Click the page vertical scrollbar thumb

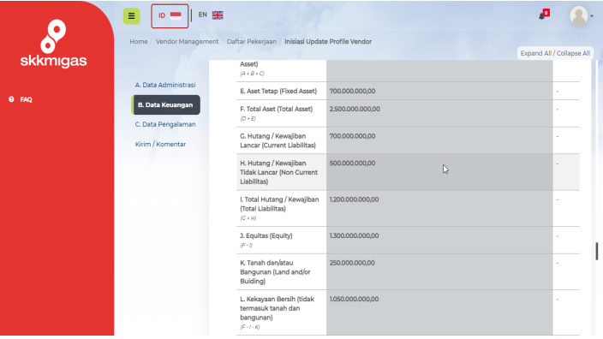[597, 252]
